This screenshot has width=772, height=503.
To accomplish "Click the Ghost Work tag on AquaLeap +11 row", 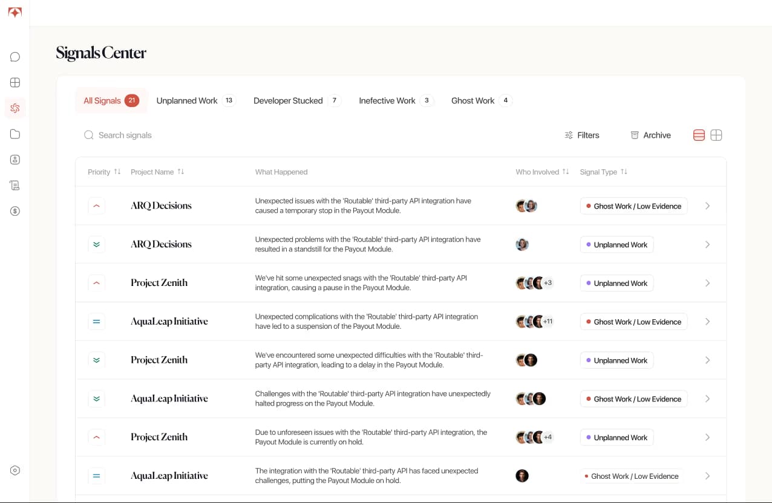I will [633, 322].
